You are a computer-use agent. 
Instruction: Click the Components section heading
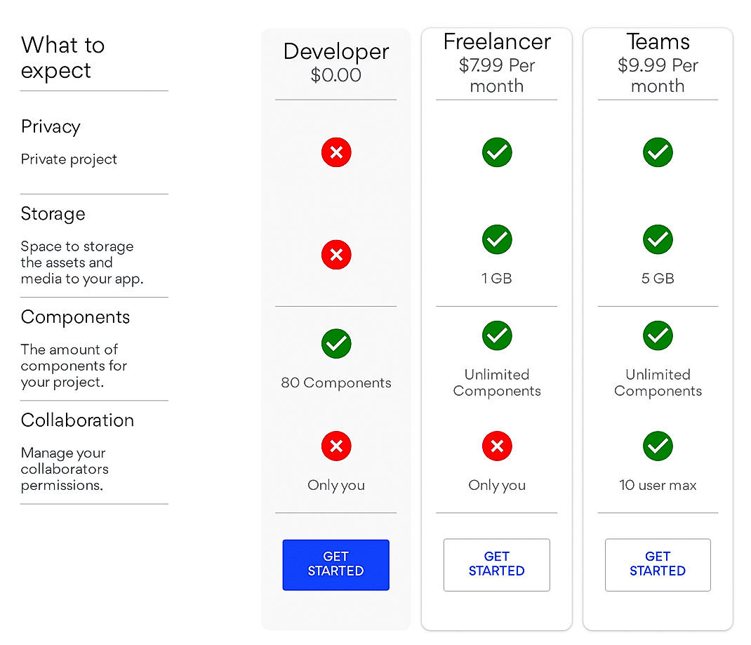pyautogui.click(x=75, y=317)
